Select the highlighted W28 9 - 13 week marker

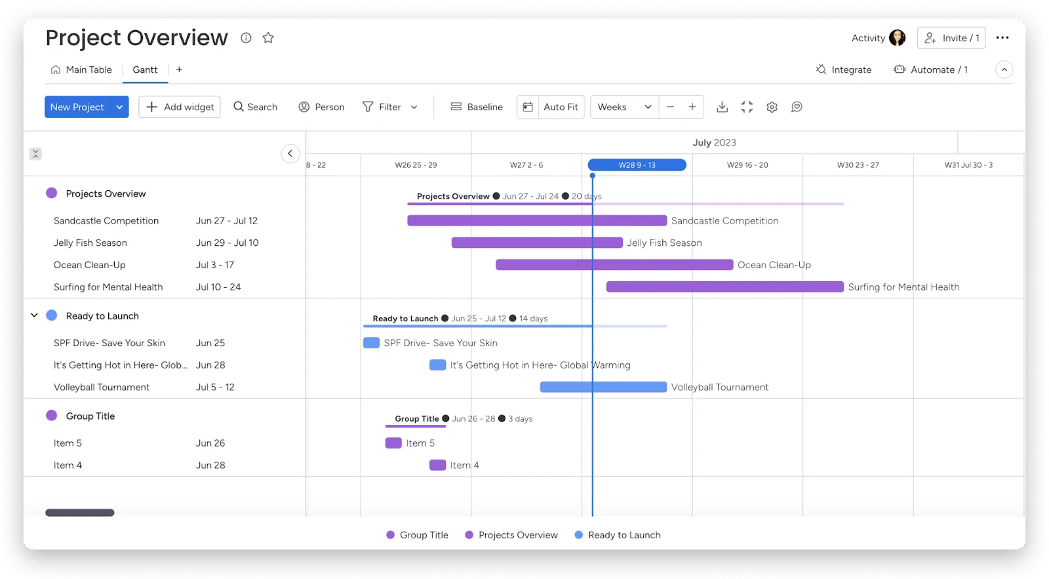pos(637,165)
